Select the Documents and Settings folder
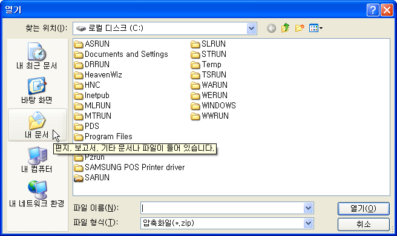This screenshot has height=236, width=397. tap(121, 54)
